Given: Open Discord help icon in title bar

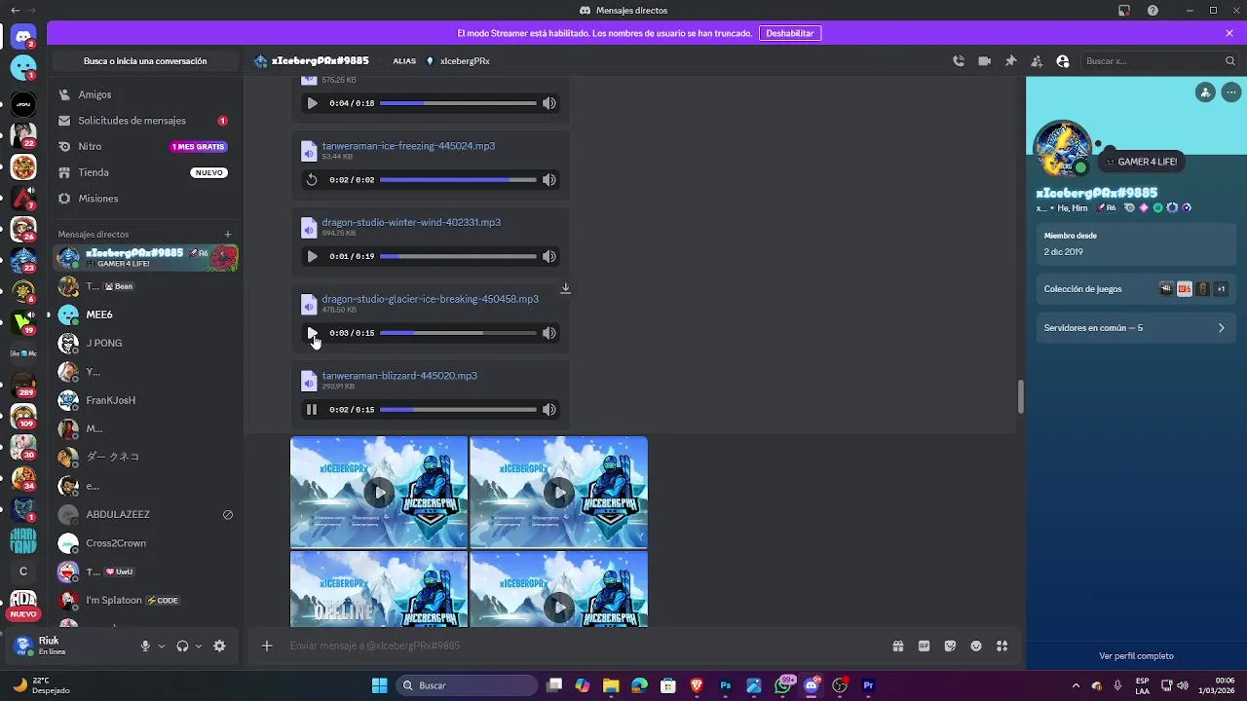Looking at the screenshot, I should 1153,11.
